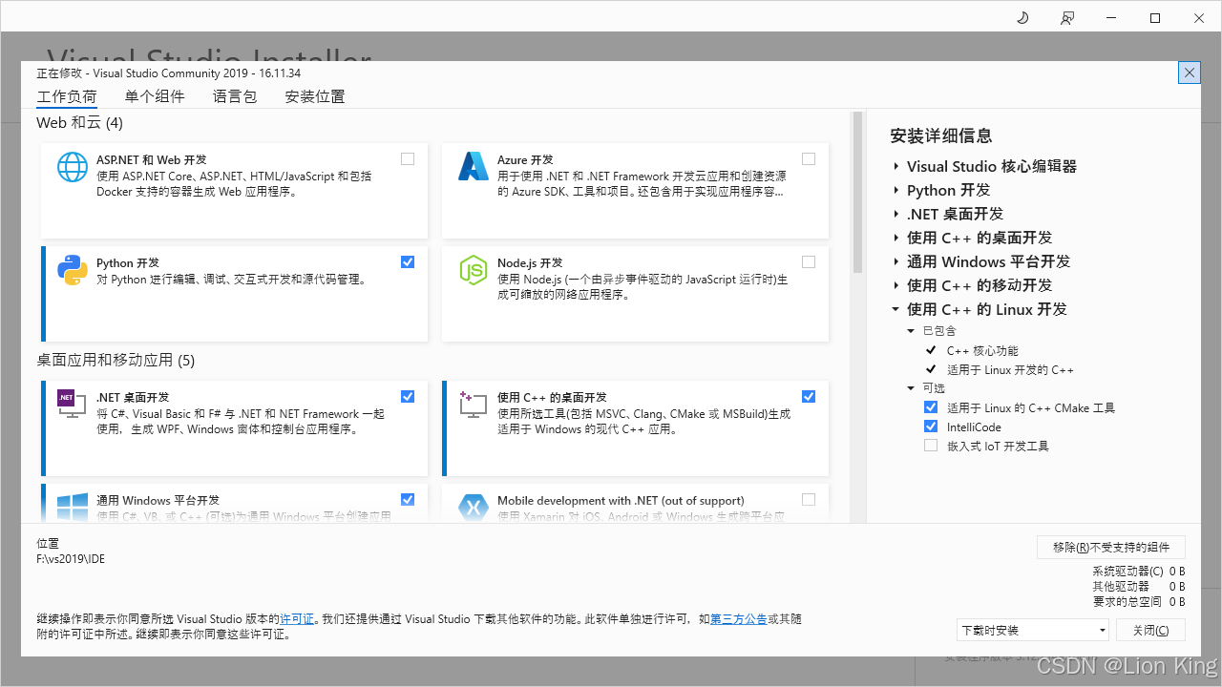Image resolution: width=1222 pixels, height=687 pixels.
Task: Expand 使用 C++ 的桌面开发 details
Action: [x=896, y=238]
